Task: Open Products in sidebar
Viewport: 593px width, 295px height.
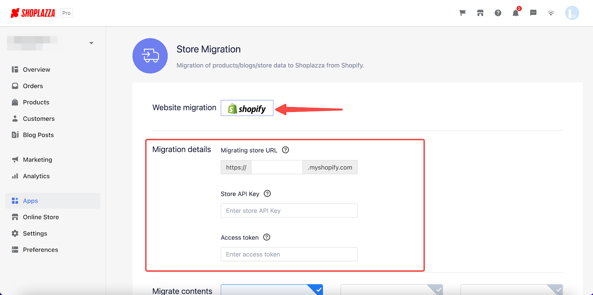Action: 53,102
